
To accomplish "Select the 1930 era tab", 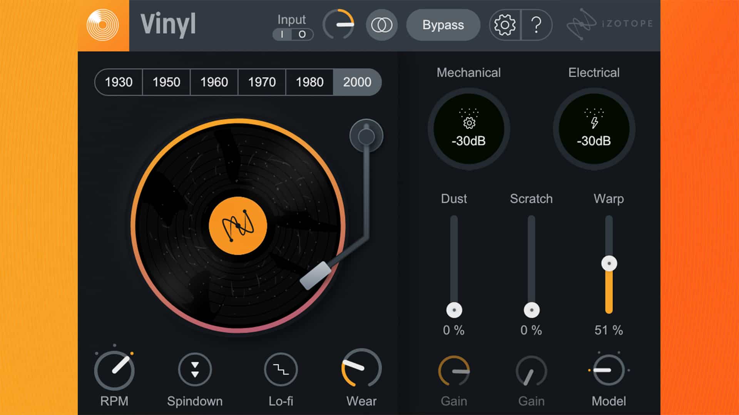I will 119,82.
